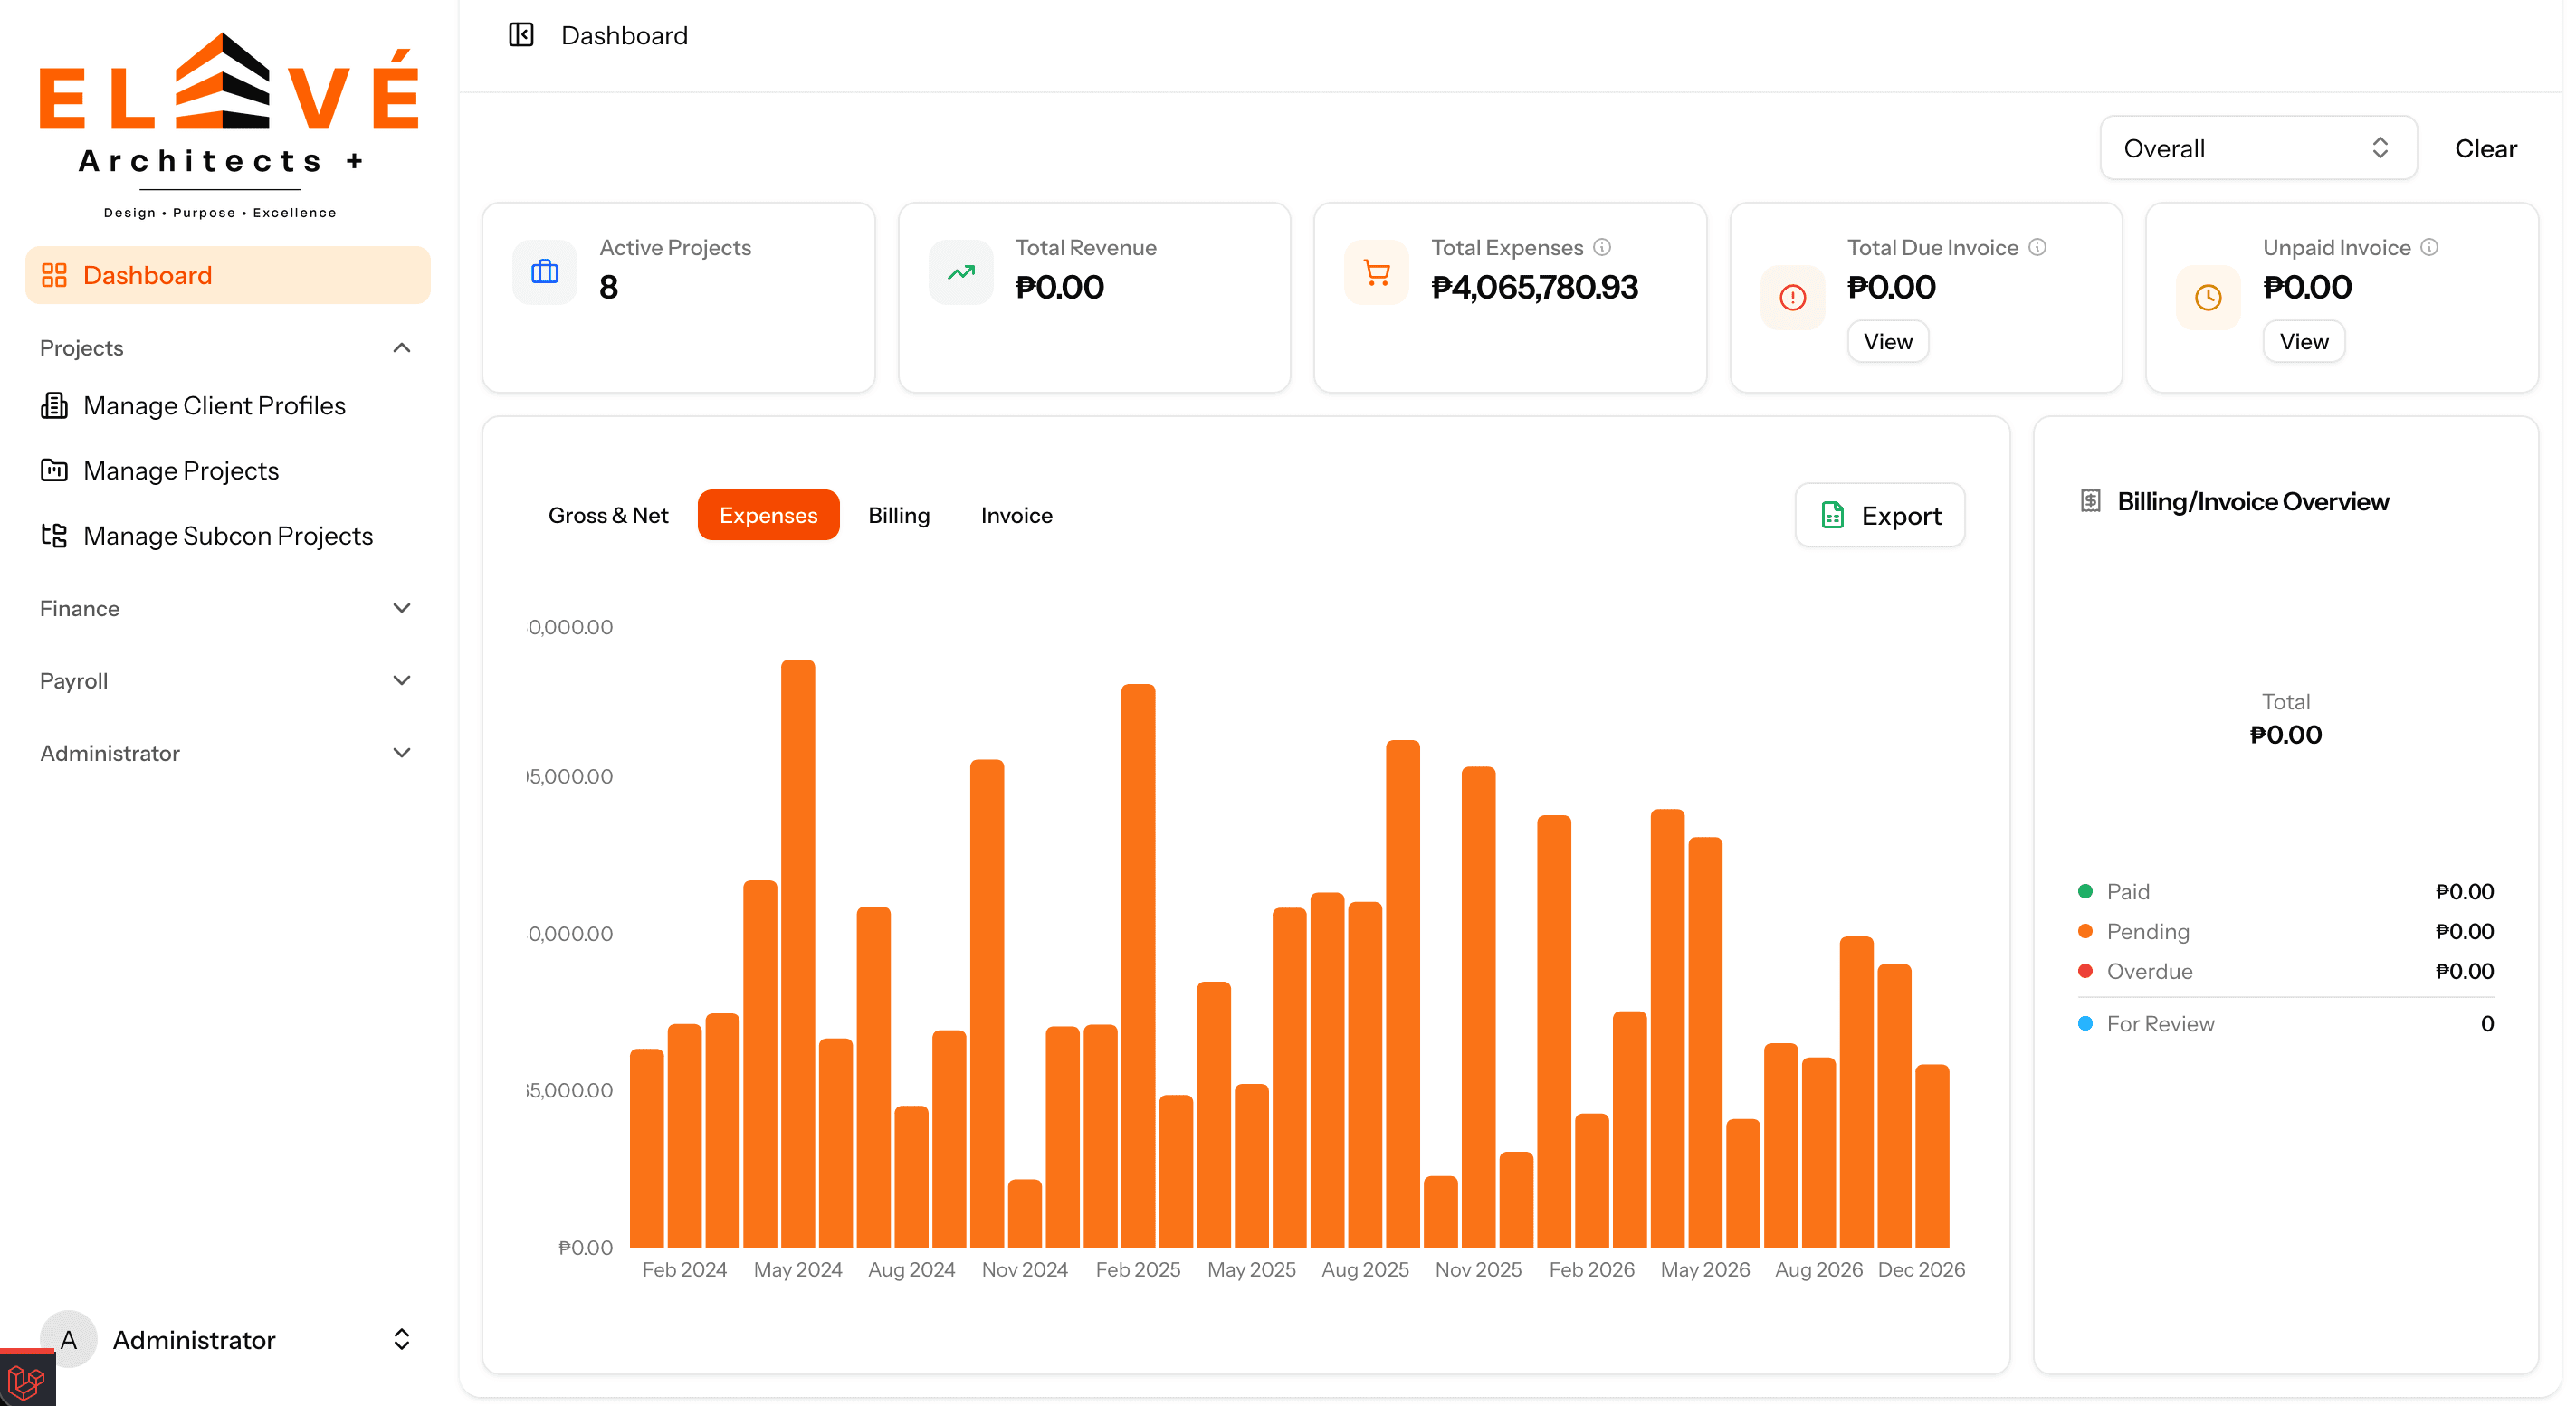Click the blue For Review legend dot

click(x=2085, y=1023)
